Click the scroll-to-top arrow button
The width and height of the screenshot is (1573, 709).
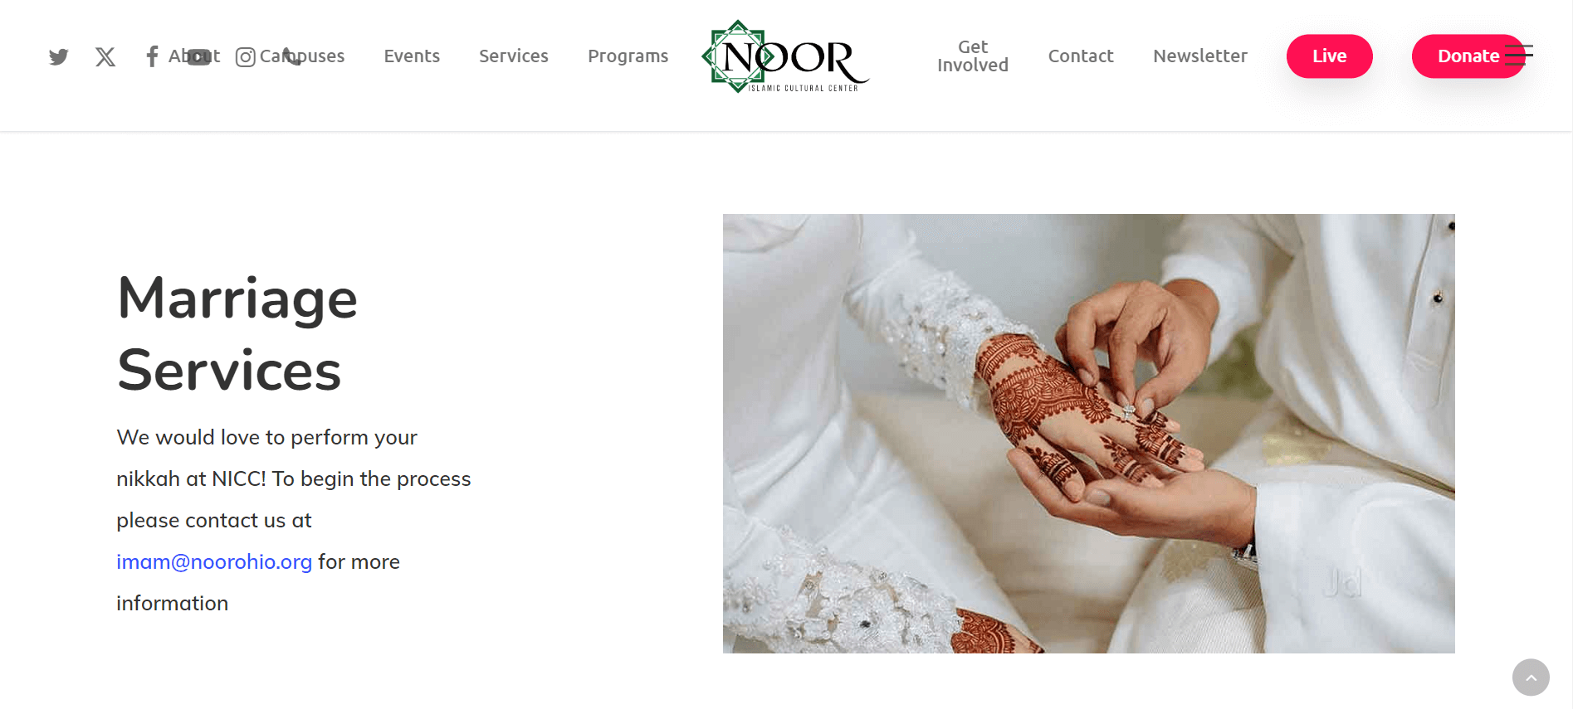click(1531, 677)
